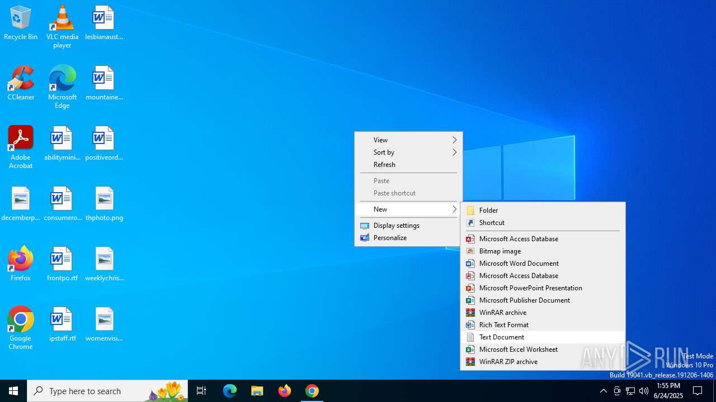Click the taskbar search box
The image size is (716, 402).
(x=107, y=391)
